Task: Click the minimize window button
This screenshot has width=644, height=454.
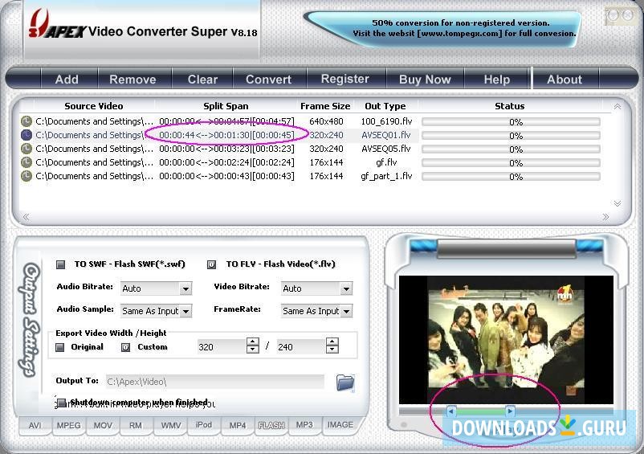Action: pyautogui.click(x=613, y=15)
